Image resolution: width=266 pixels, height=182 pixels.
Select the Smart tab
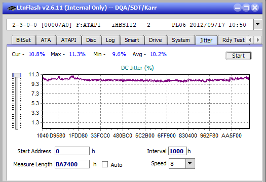pyautogui.click(x=132, y=40)
